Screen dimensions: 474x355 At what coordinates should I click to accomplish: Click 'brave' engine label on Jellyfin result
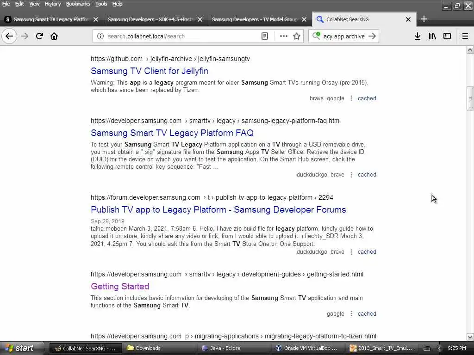[316, 98]
